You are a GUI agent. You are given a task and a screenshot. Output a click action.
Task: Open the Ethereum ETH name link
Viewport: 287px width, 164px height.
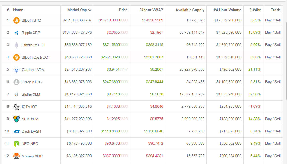click(33, 45)
